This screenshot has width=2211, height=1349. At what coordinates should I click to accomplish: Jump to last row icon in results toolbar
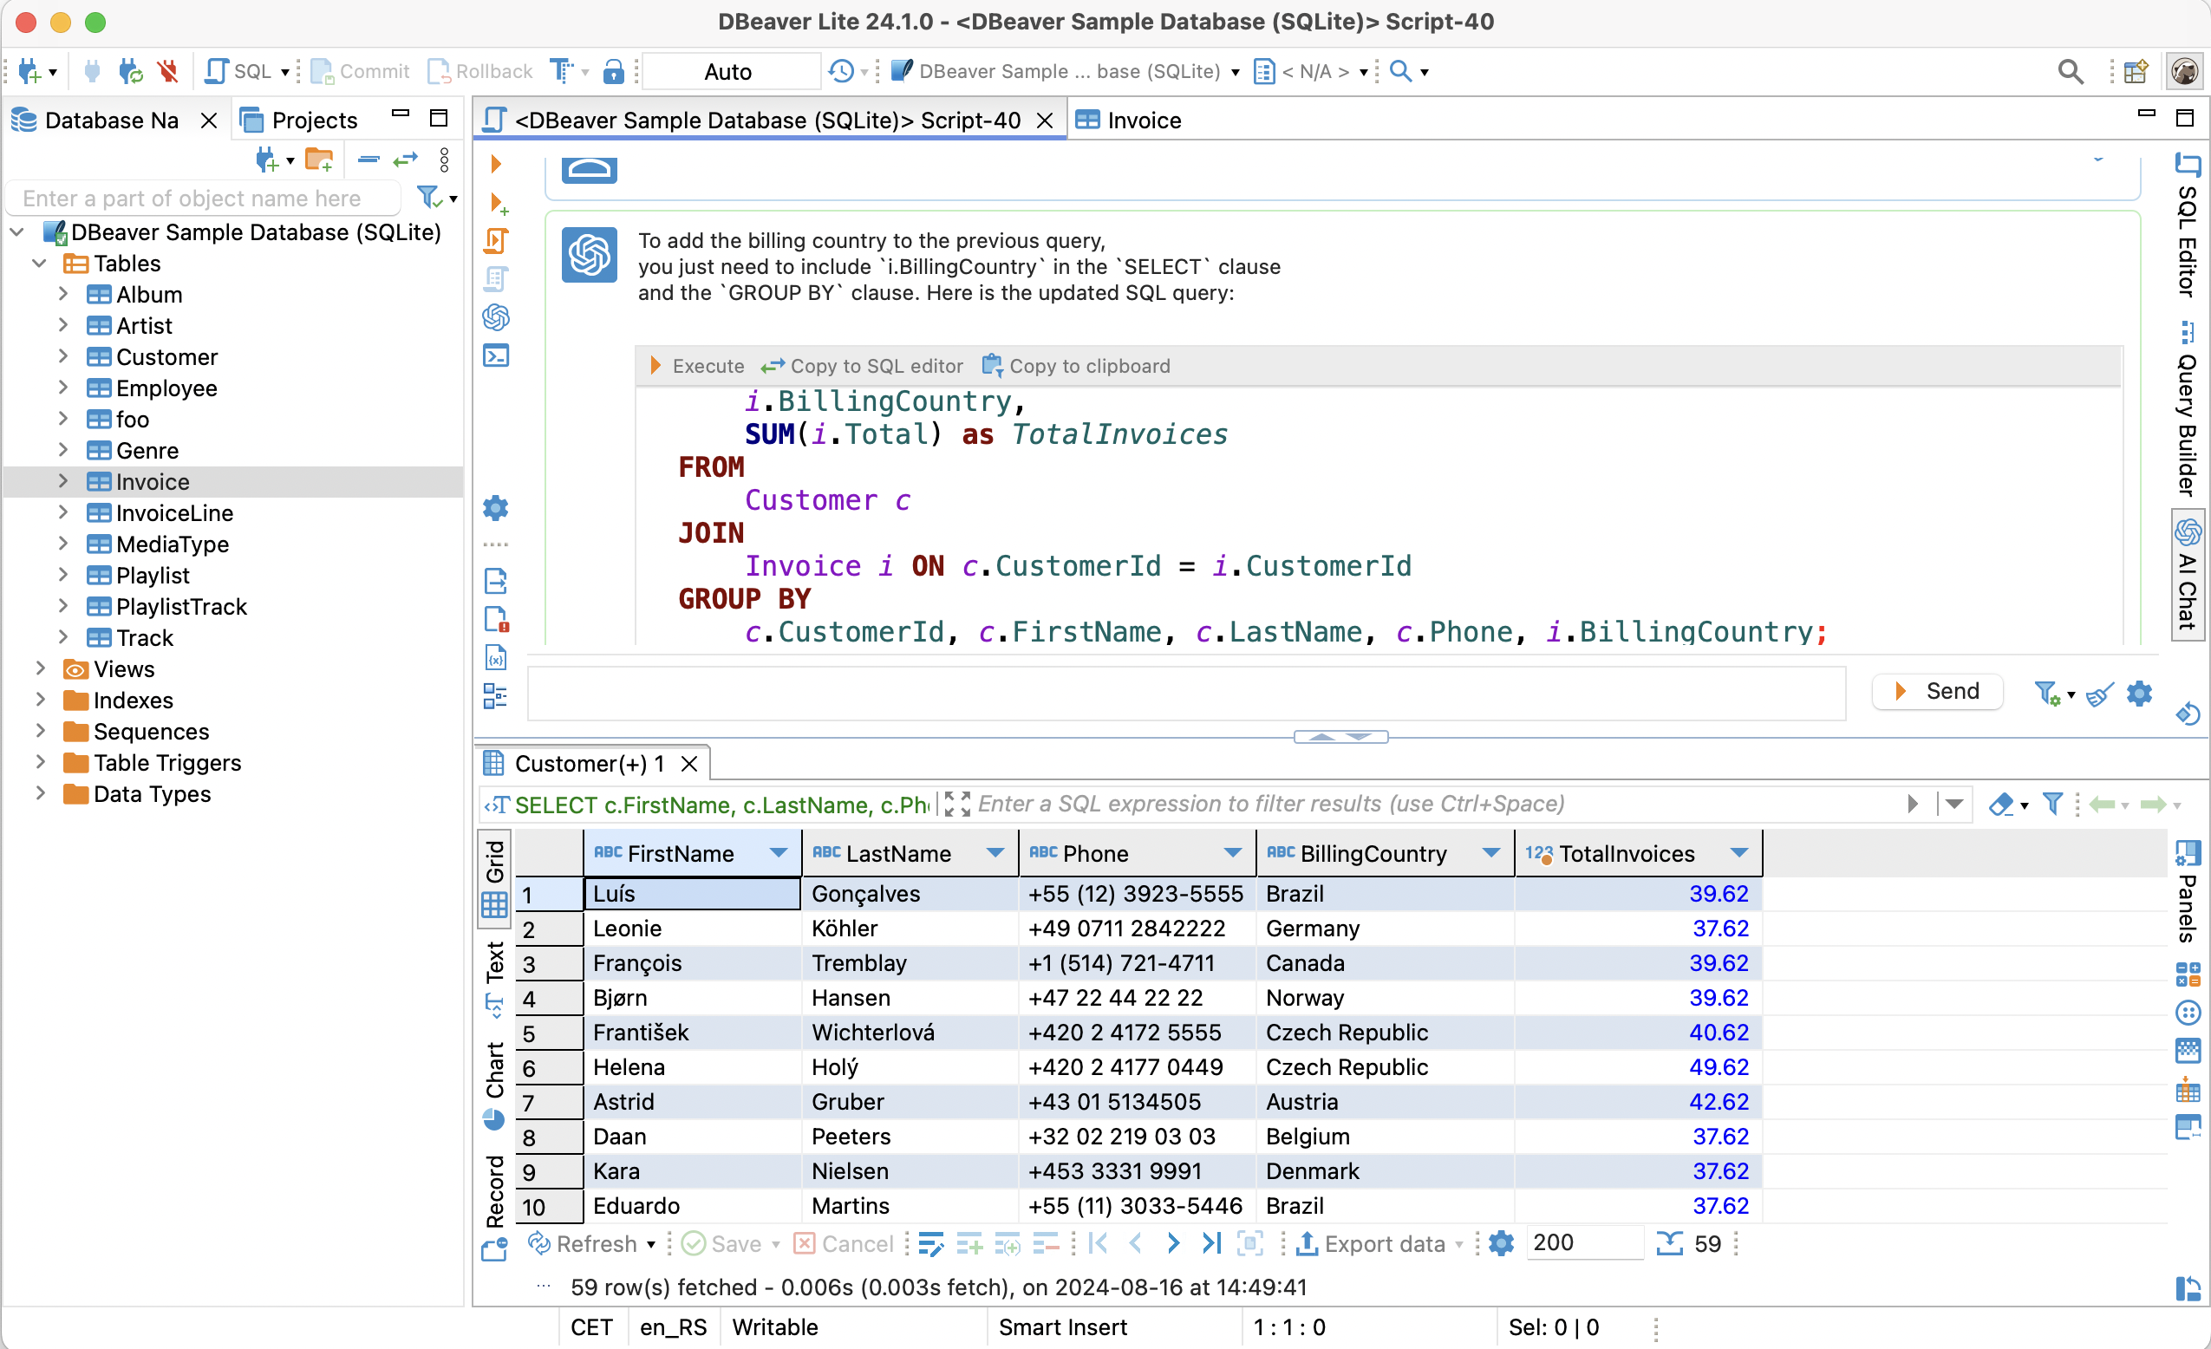[x=1211, y=1243]
